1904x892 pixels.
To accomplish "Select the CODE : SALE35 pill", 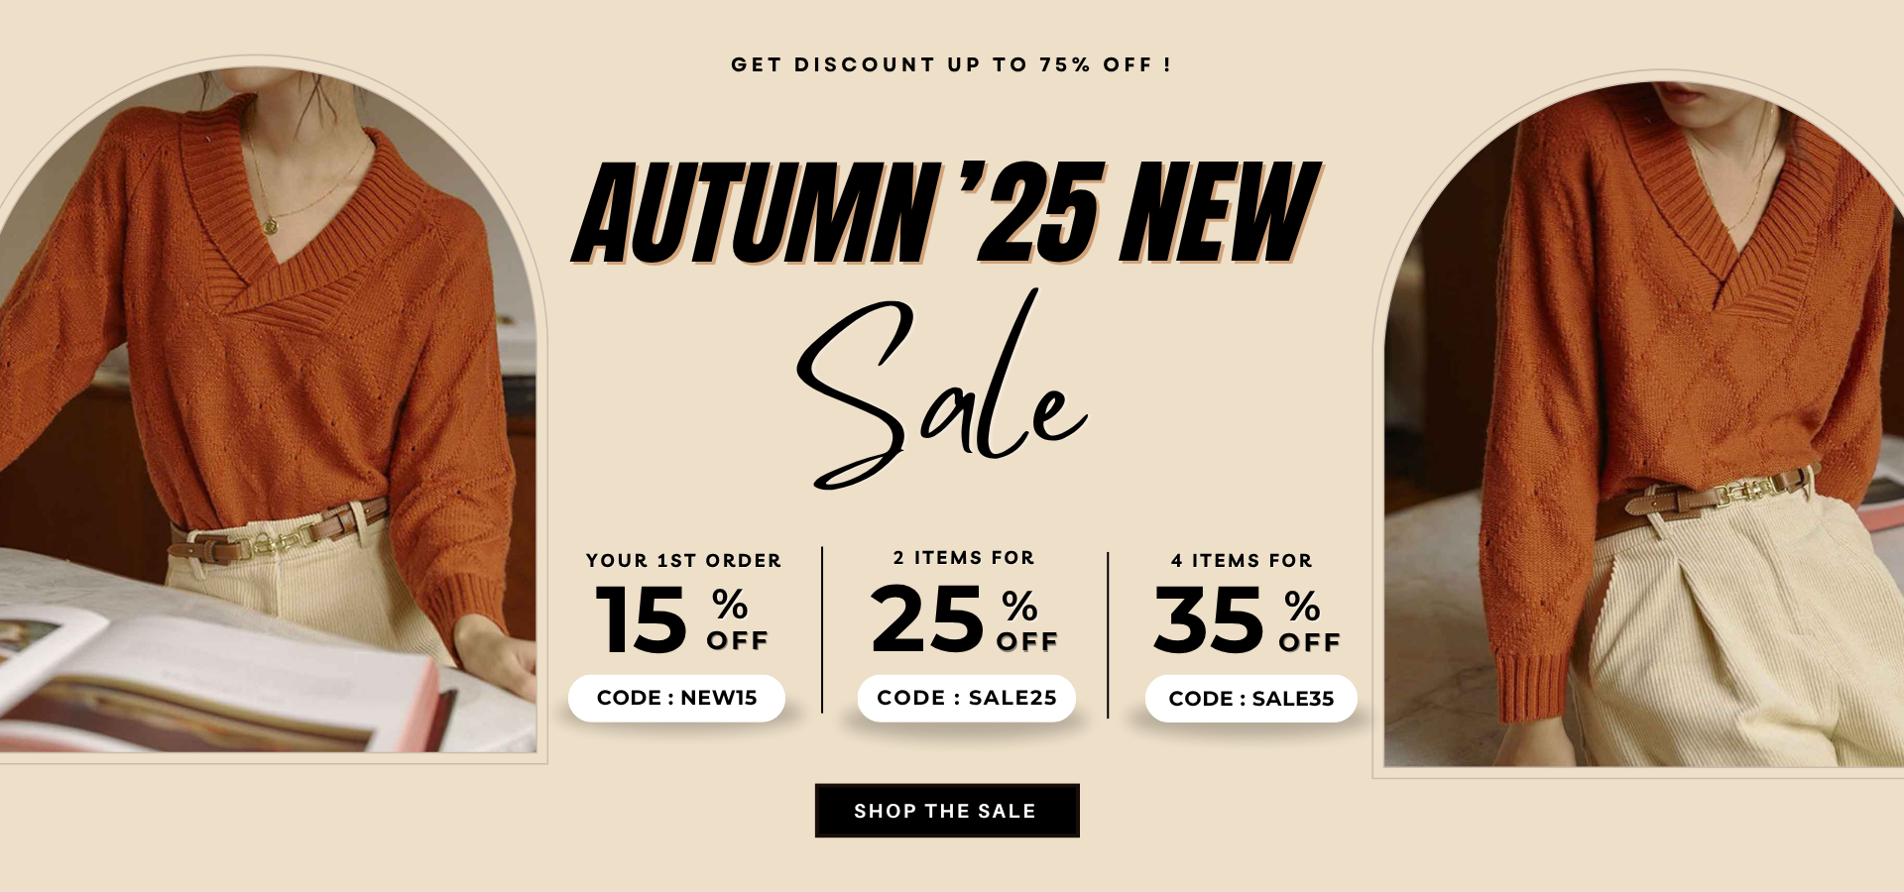I will coord(1251,699).
